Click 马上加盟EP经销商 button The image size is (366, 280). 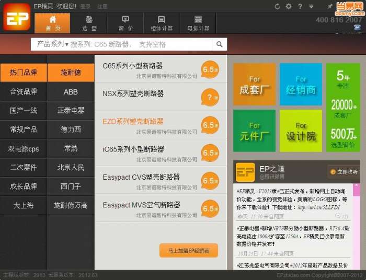189,251
